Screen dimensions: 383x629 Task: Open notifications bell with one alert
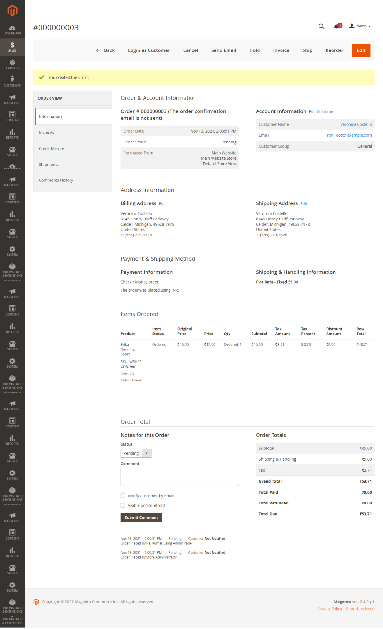[338, 26]
